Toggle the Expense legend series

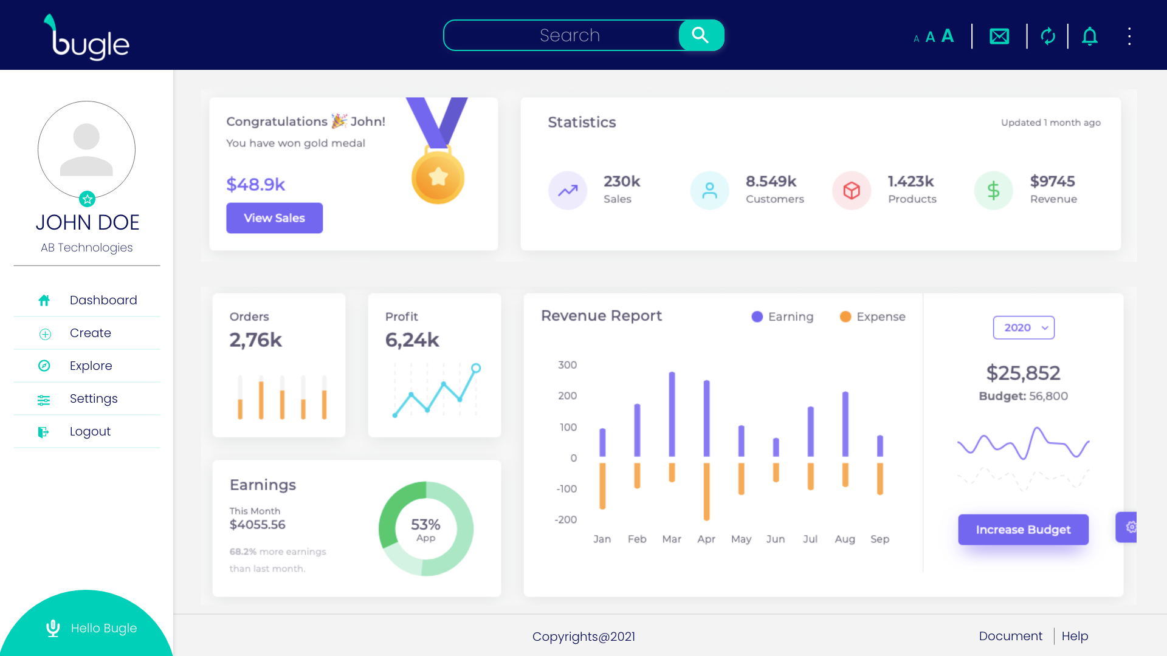point(872,316)
